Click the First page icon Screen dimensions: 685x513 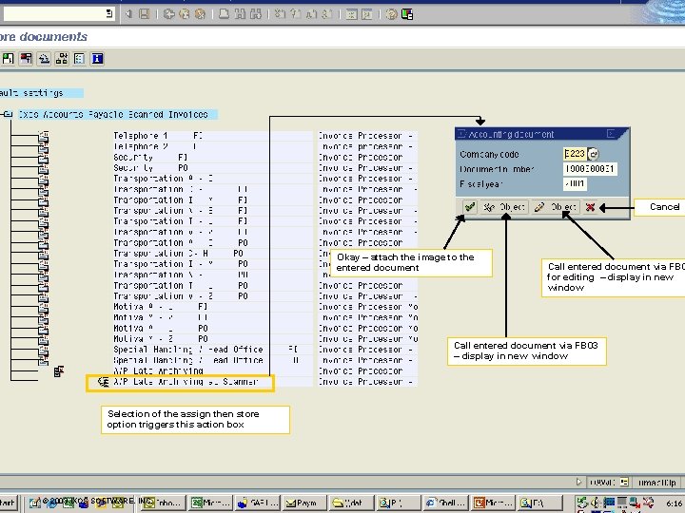(x=280, y=14)
